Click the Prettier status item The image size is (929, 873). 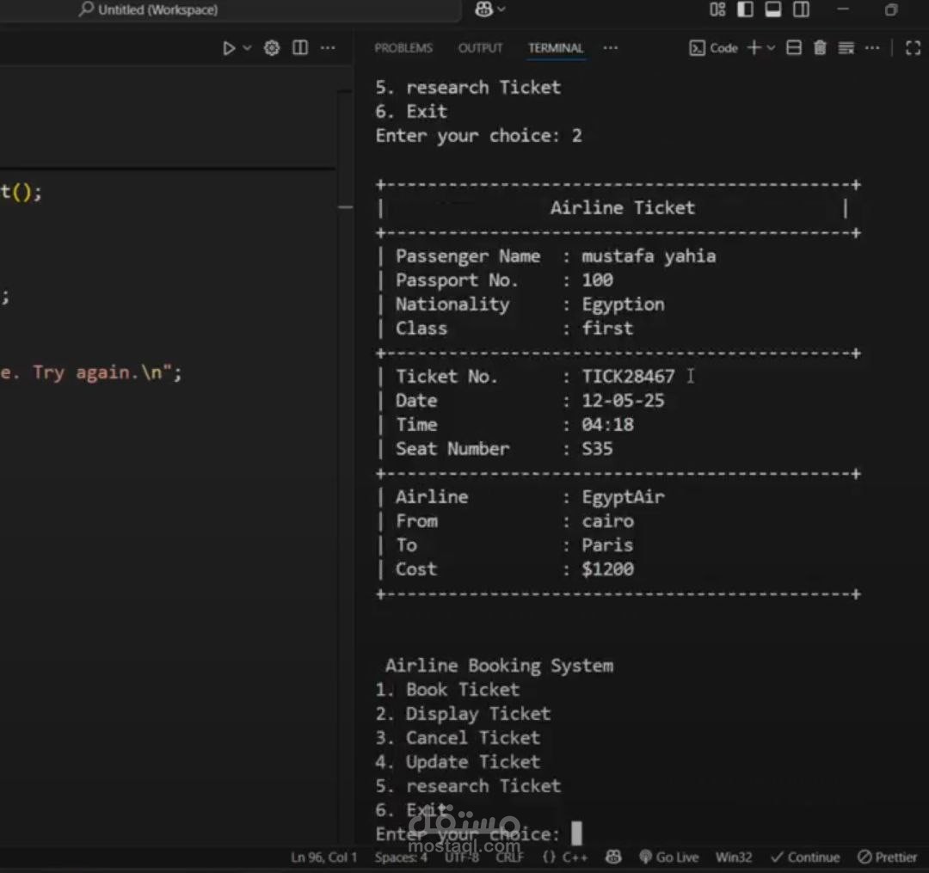click(x=887, y=857)
